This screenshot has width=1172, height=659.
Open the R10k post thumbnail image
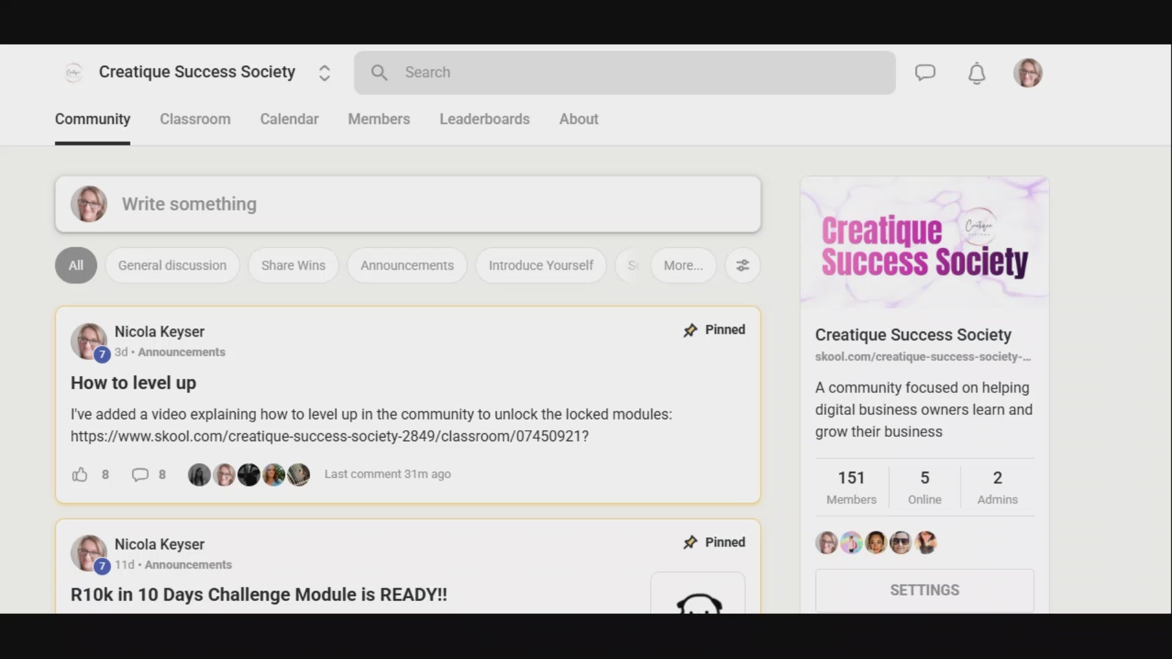point(698,593)
